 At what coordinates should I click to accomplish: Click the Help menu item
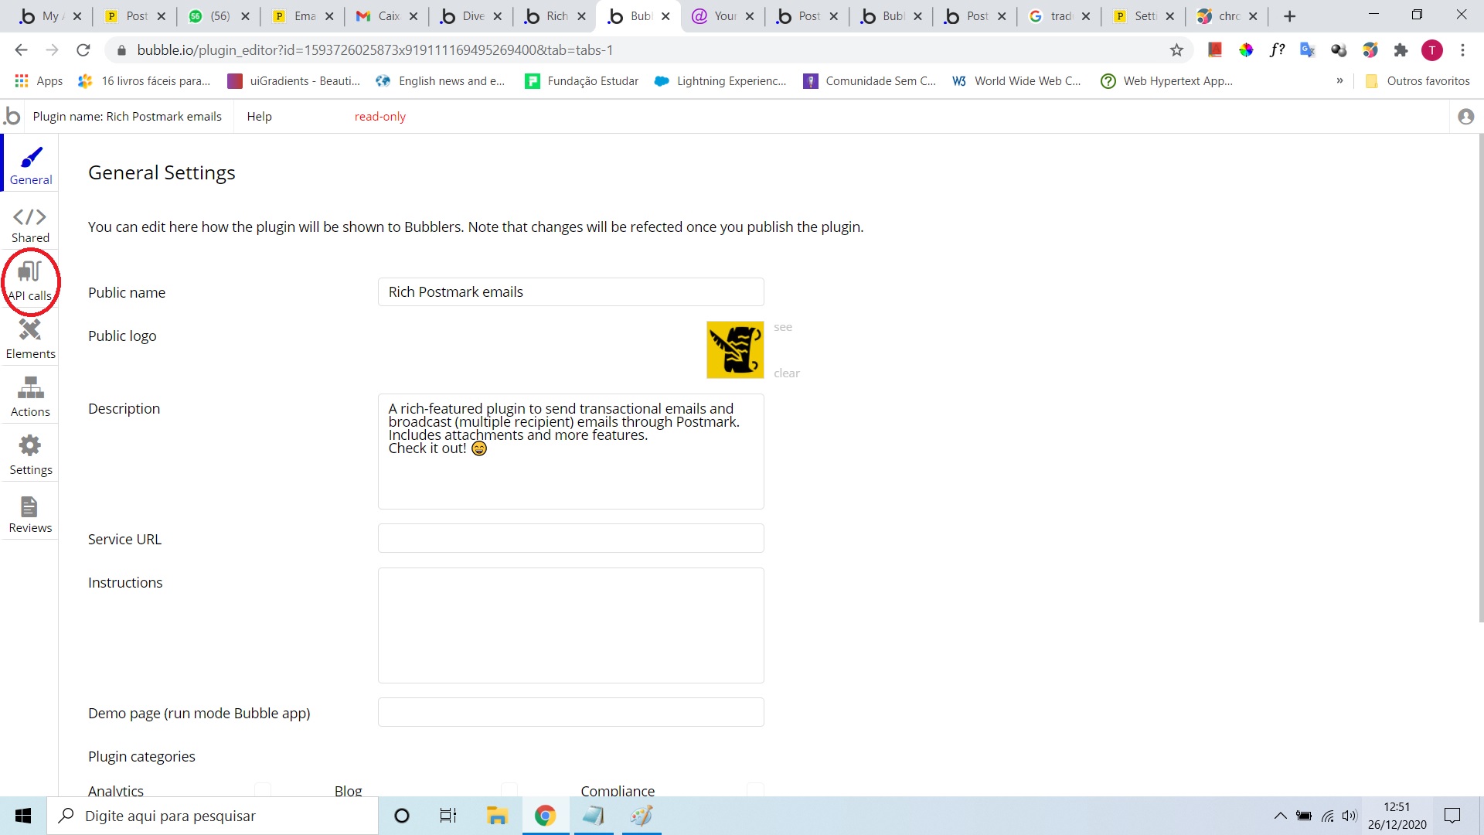pyautogui.click(x=259, y=117)
